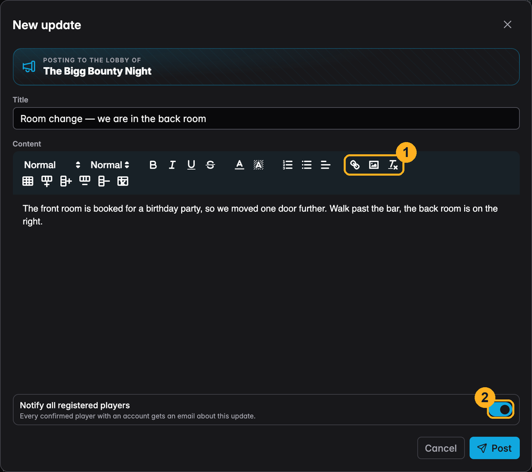Clear text formatting
Screen dimensions: 532x472
392,165
